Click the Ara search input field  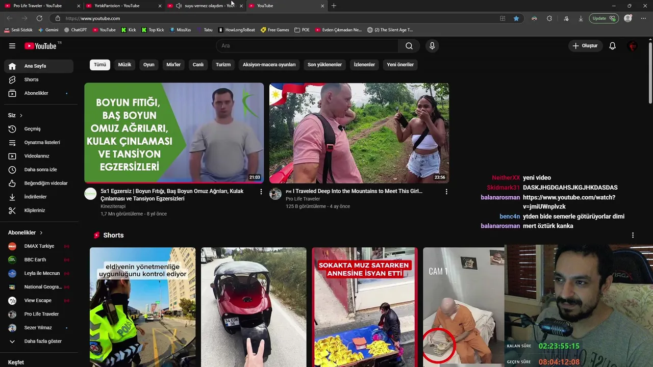coord(308,46)
